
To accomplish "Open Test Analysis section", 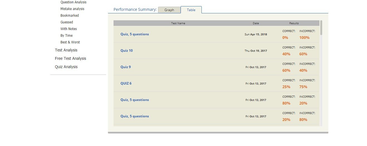I will (x=66, y=50).
